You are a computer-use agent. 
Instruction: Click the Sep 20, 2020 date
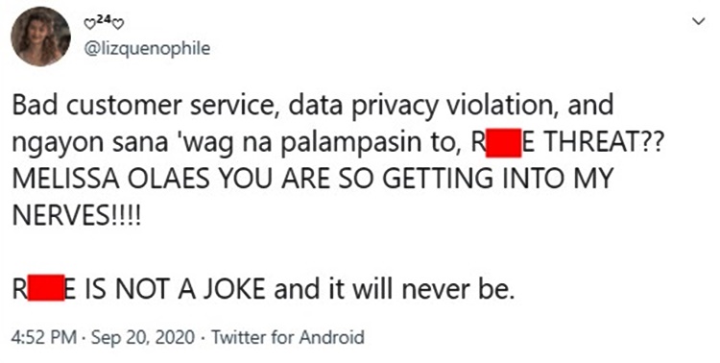(x=143, y=338)
